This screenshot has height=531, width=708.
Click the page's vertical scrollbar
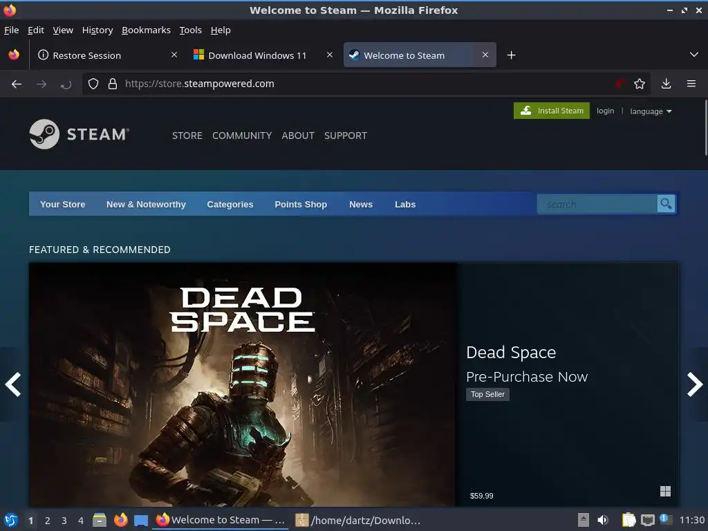tap(705, 128)
